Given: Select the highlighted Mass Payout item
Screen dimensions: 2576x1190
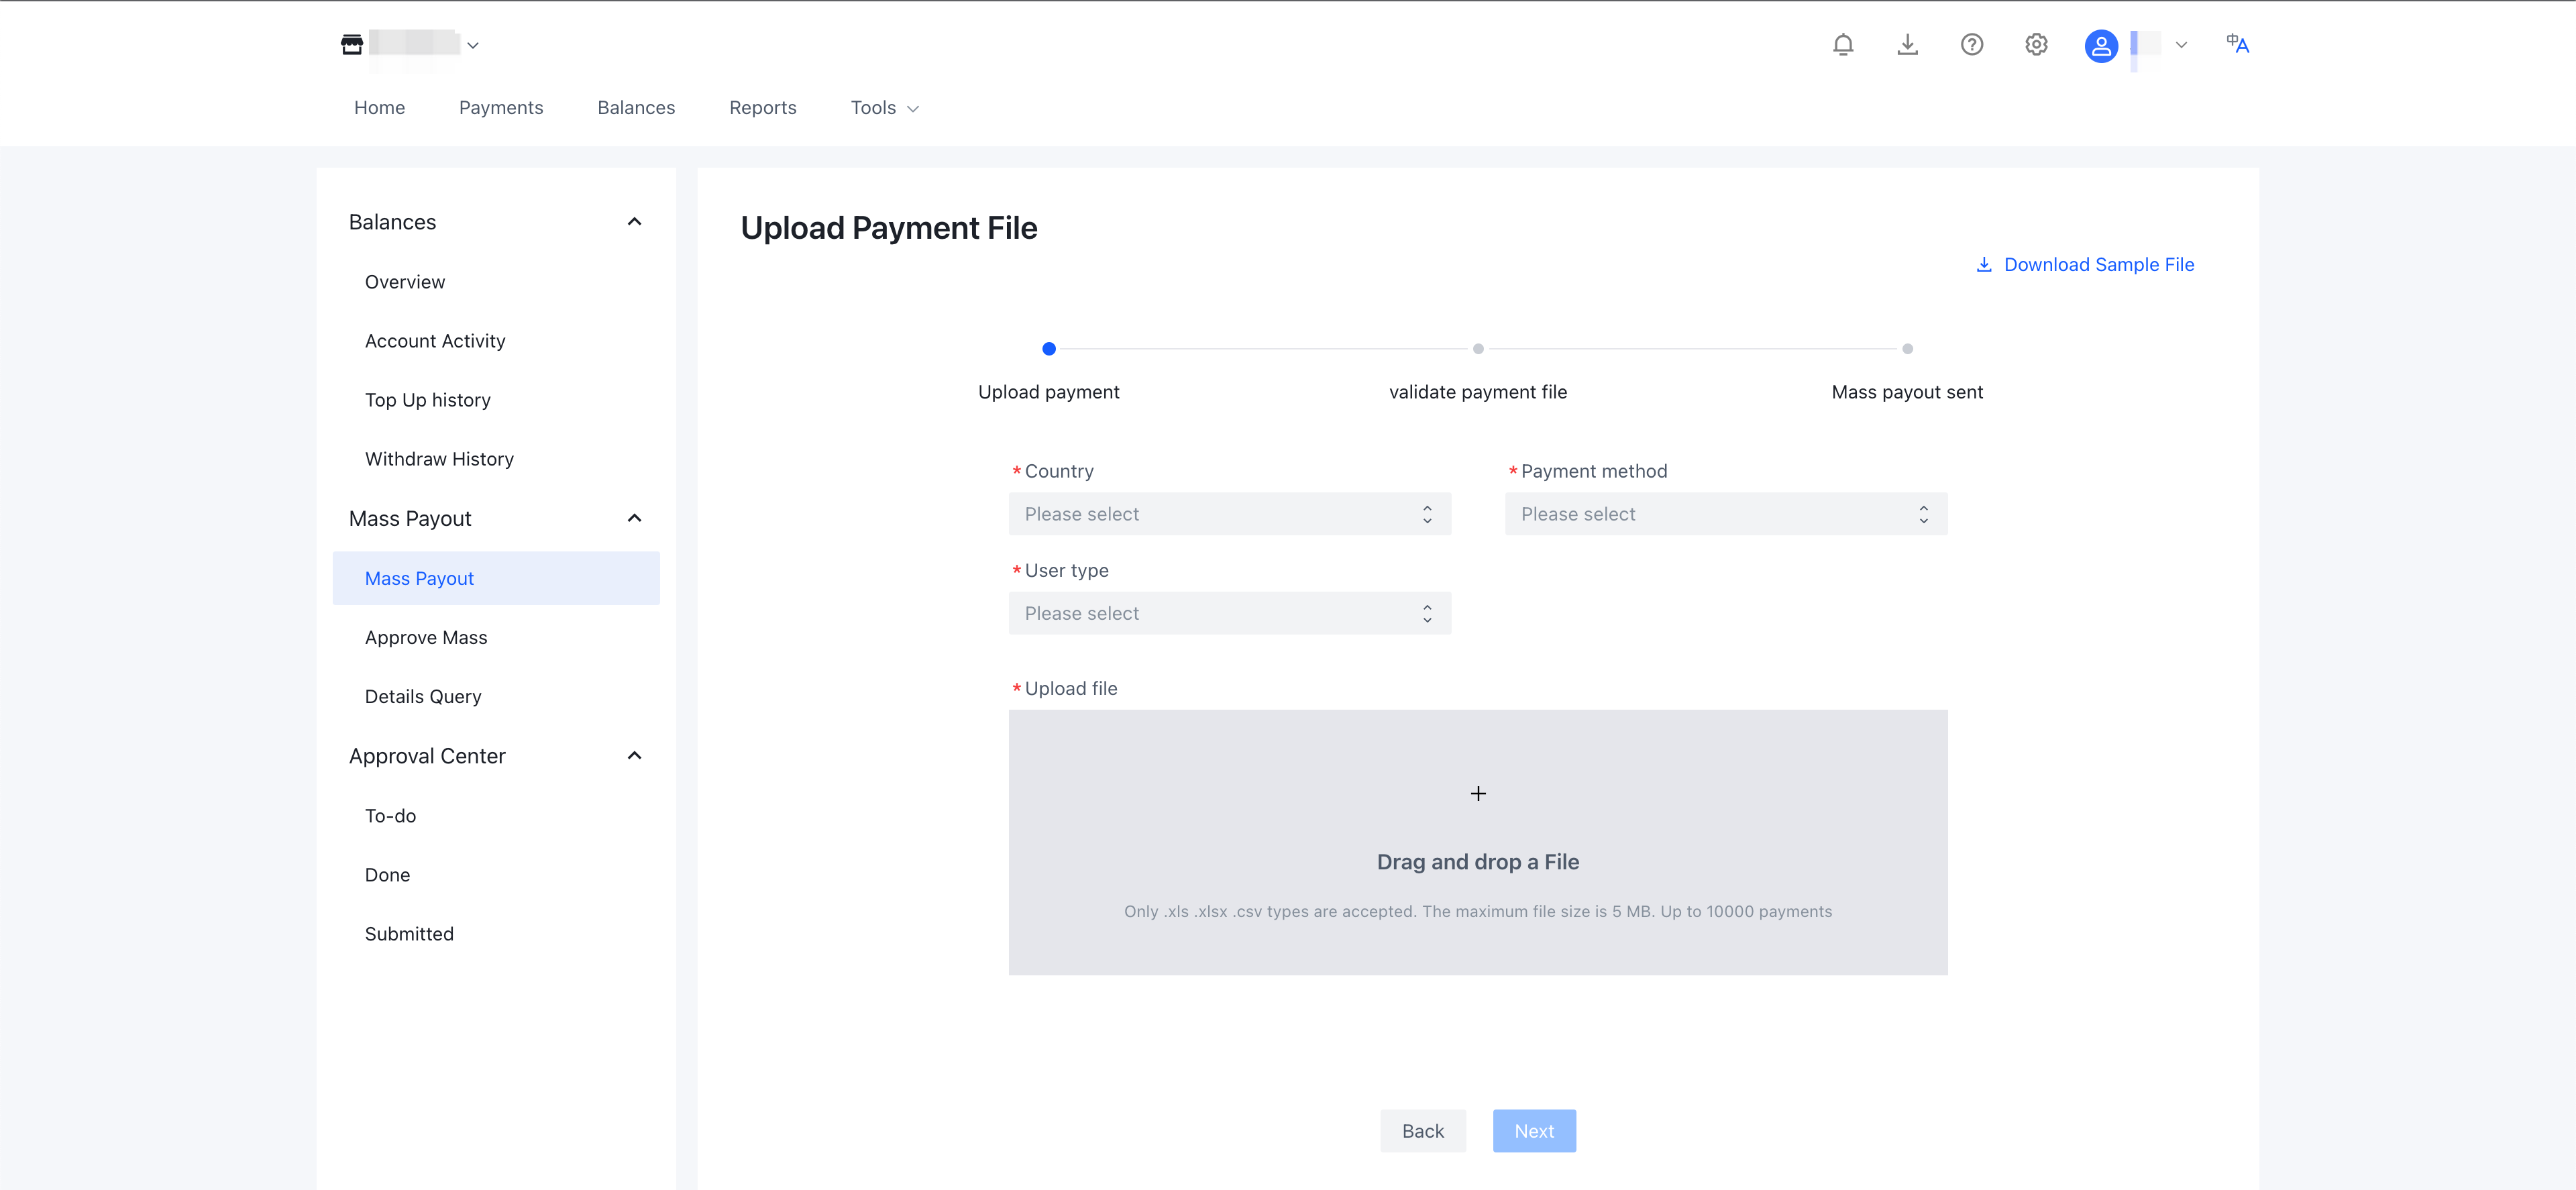Looking at the screenshot, I should 495,578.
